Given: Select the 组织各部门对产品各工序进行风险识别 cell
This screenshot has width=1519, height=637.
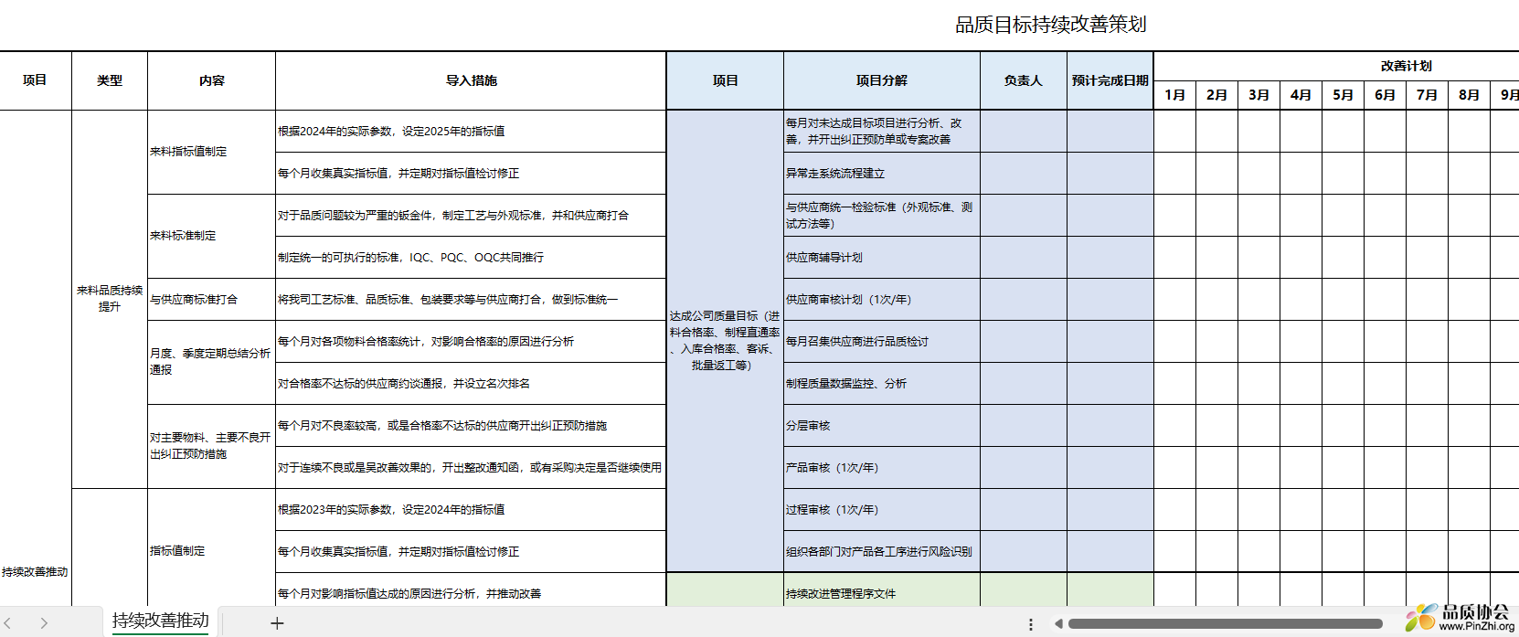Looking at the screenshot, I should click(882, 552).
